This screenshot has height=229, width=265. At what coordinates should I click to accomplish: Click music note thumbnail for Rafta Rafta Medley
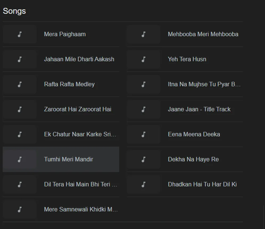(x=19, y=84)
